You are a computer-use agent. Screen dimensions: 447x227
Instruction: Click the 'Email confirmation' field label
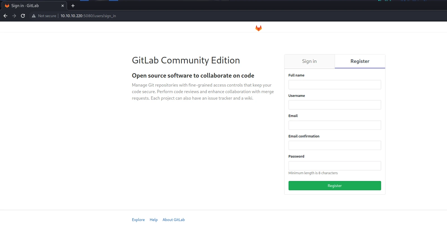(x=304, y=136)
